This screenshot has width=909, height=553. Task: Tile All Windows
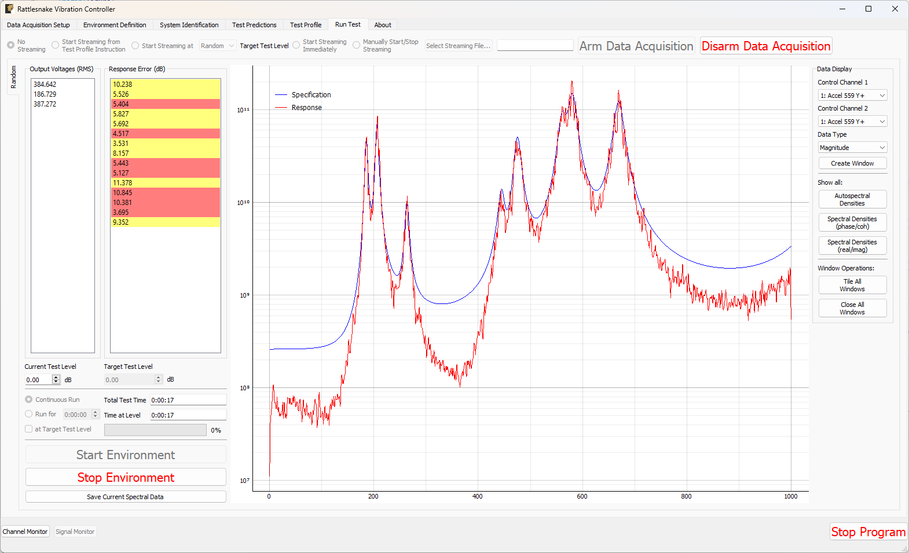[x=852, y=285]
